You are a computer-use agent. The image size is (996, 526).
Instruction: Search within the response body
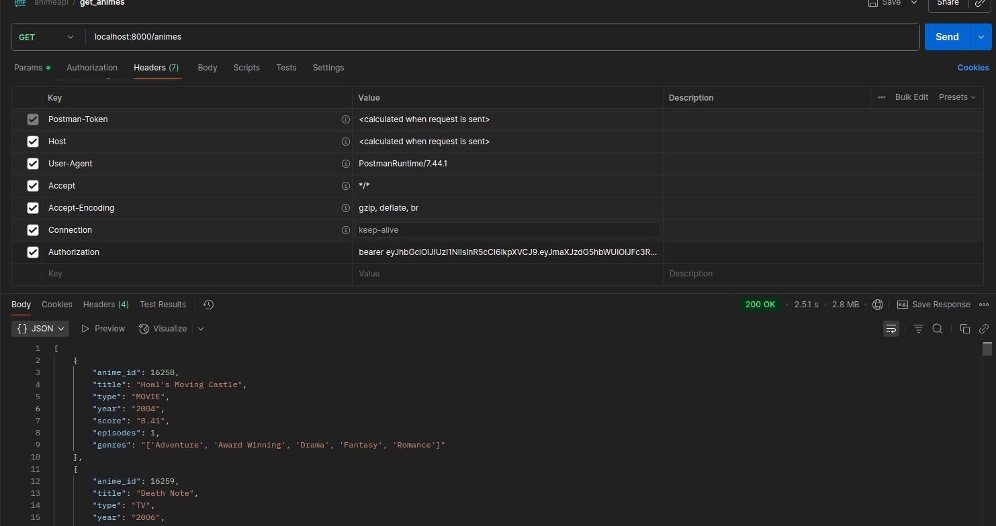[x=938, y=329]
